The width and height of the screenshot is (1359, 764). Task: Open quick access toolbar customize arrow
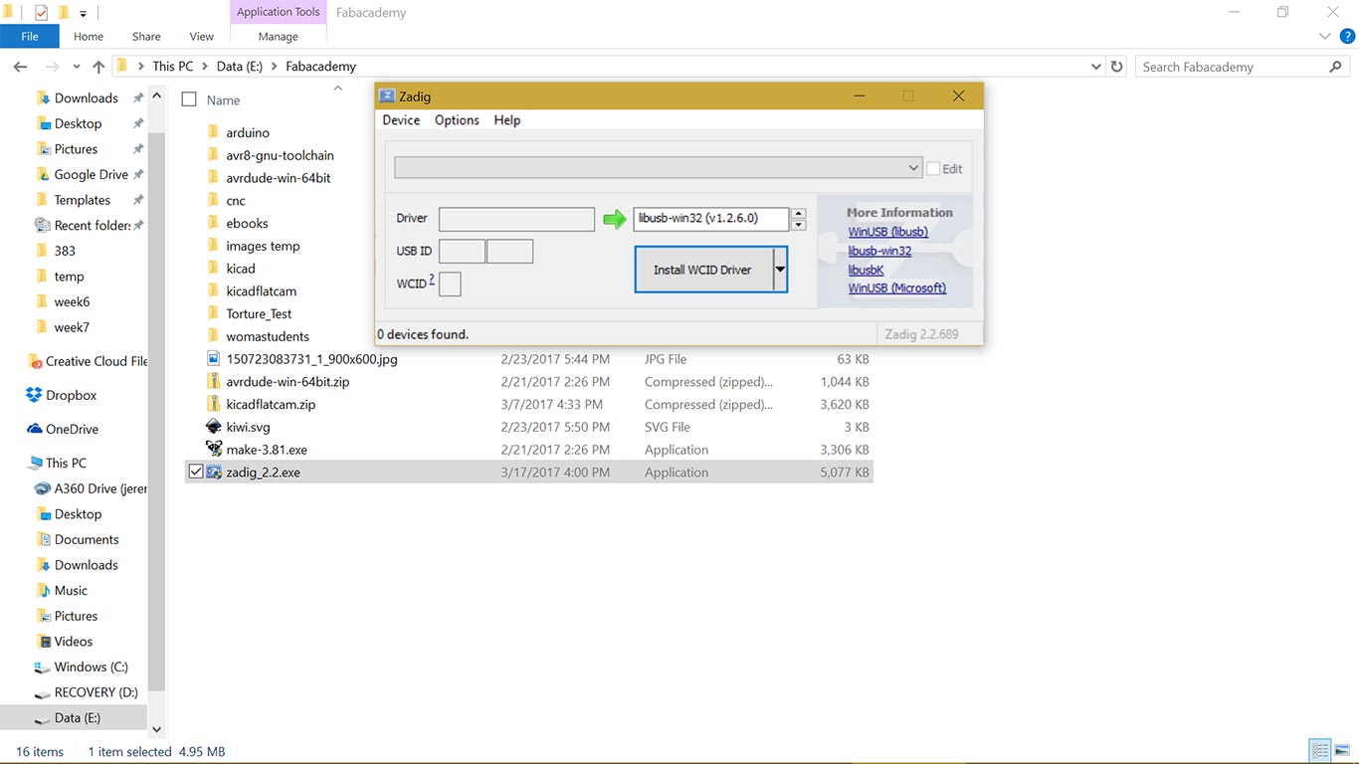point(84,13)
